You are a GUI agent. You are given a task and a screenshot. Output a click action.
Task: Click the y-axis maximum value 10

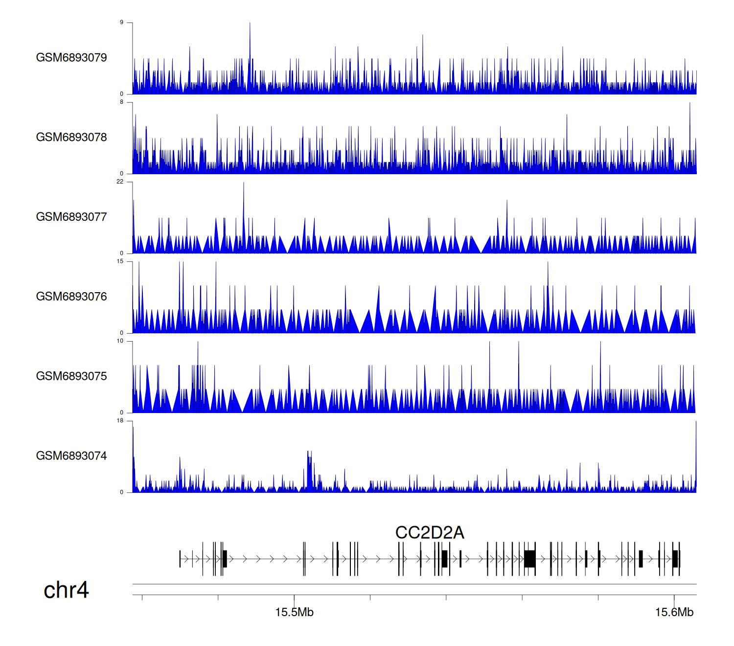(x=120, y=341)
